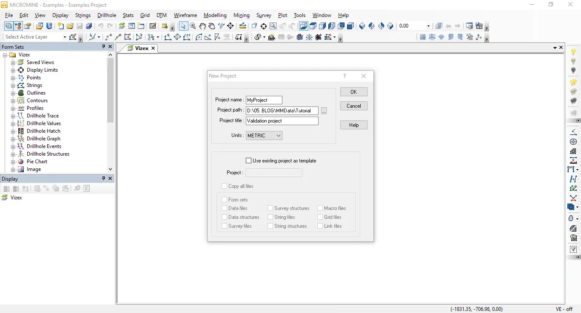
Task: Collapse the Vizex root tree node
Action: [5, 55]
